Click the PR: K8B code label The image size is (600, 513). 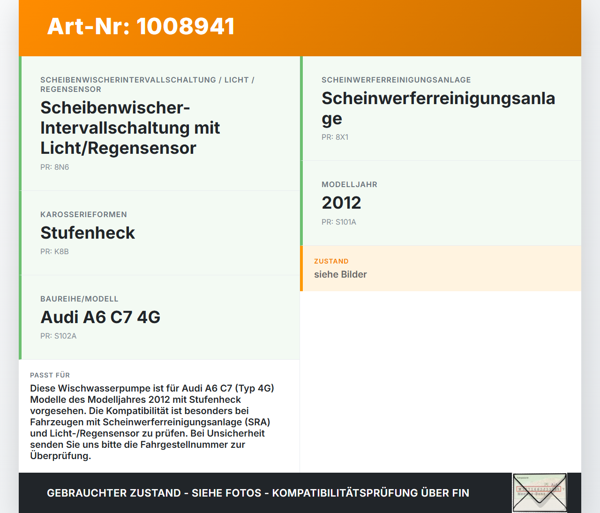[x=54, y=251]
